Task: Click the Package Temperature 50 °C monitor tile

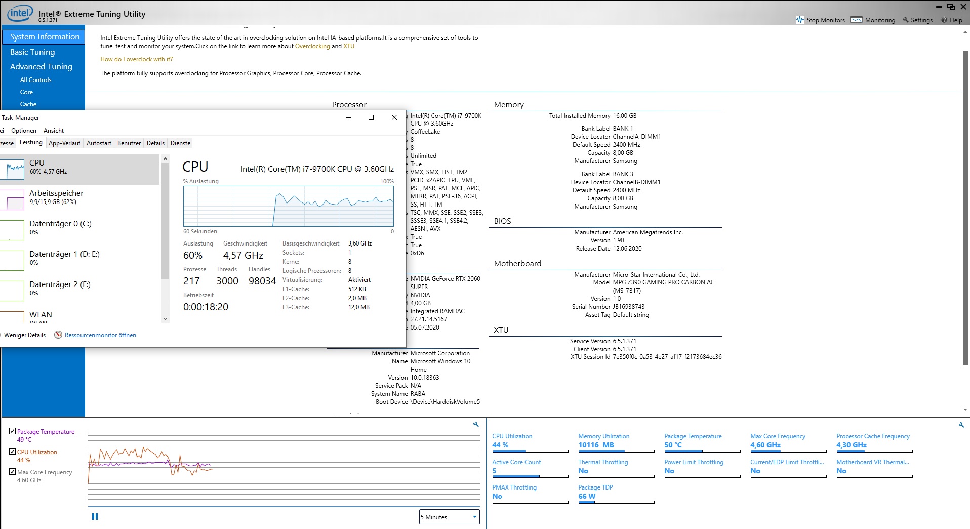Action: pos(702,442)
